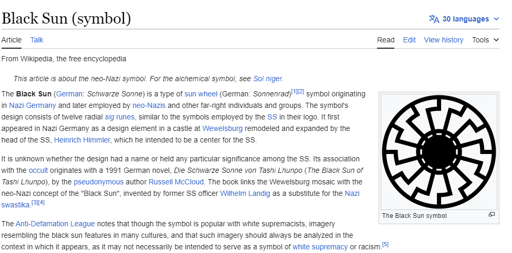Screen dimensions: 512x253
Task: Open the 30 languages dropdown
Action: (464, 19)
